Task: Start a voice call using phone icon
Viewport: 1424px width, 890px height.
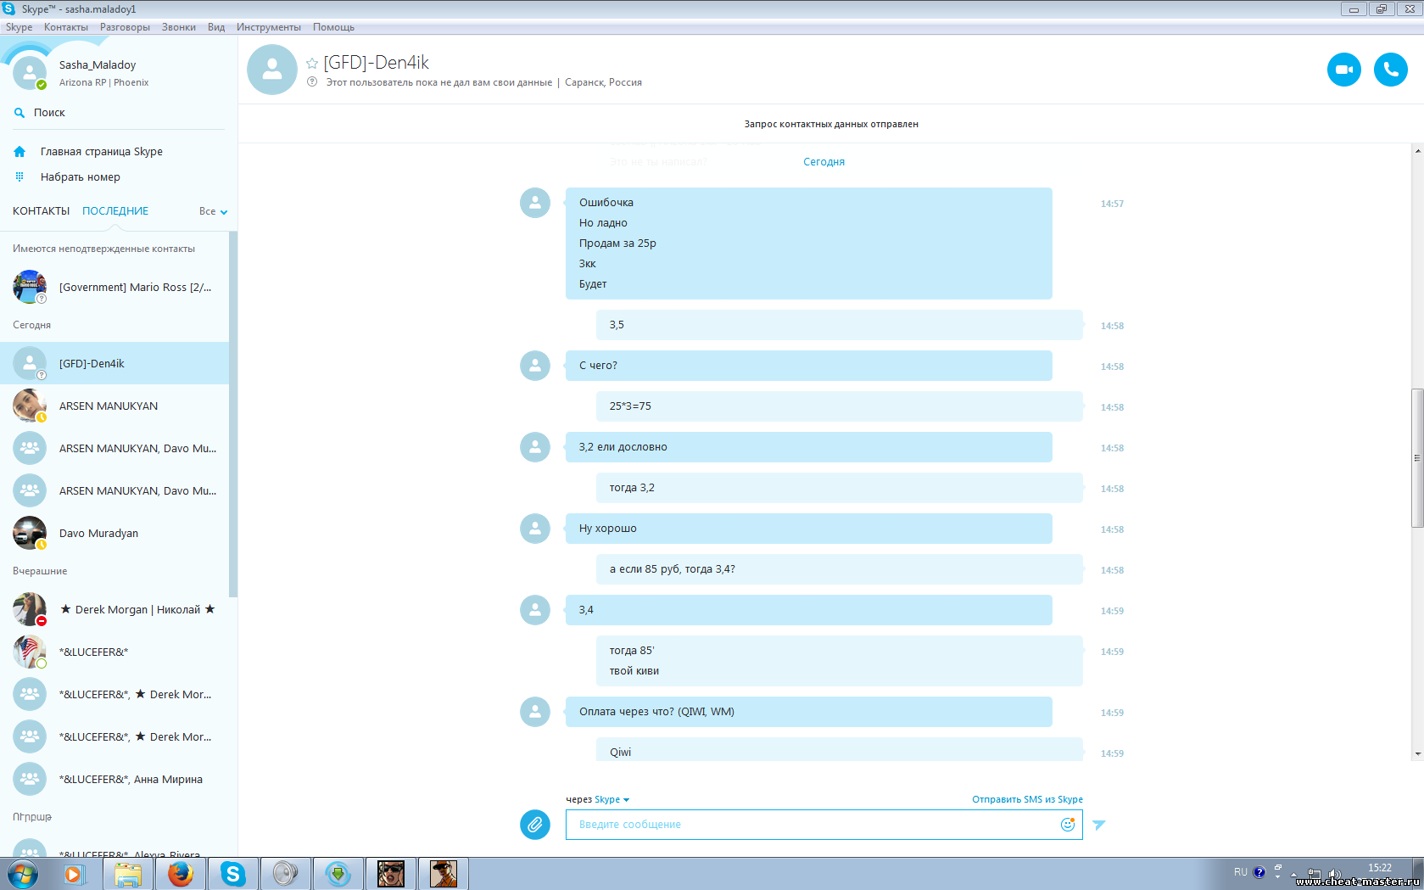Action: click(x=1390, y=70)
